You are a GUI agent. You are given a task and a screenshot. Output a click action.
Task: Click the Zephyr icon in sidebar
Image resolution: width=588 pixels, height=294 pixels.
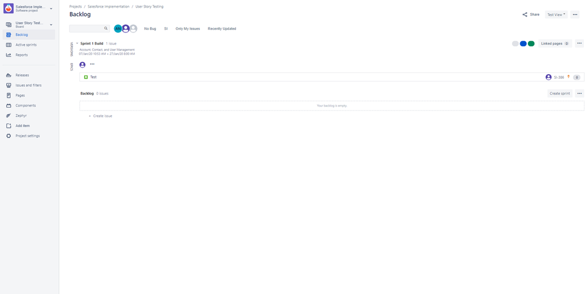point(9,116)
